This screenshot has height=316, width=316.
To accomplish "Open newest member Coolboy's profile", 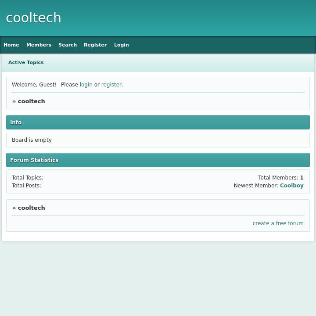I will click(291, 186).
